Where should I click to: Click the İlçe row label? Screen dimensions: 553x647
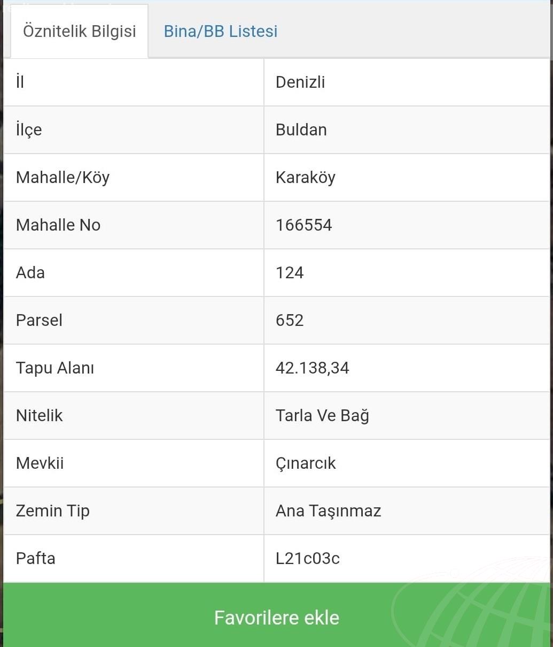pyautogui.click(x=29, y=130)
